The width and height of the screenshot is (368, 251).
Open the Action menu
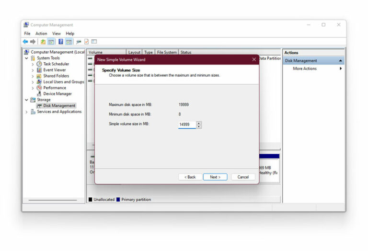[41, 34]
